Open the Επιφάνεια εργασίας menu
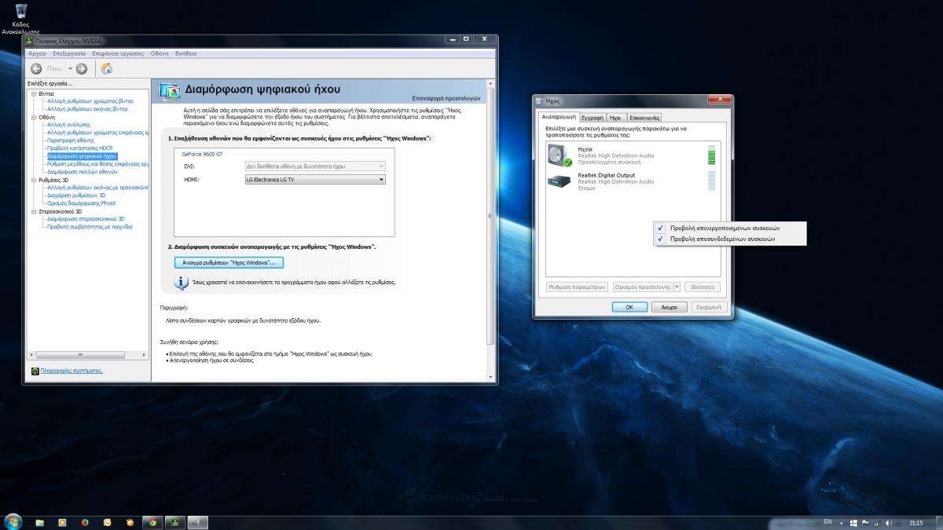 118,53
